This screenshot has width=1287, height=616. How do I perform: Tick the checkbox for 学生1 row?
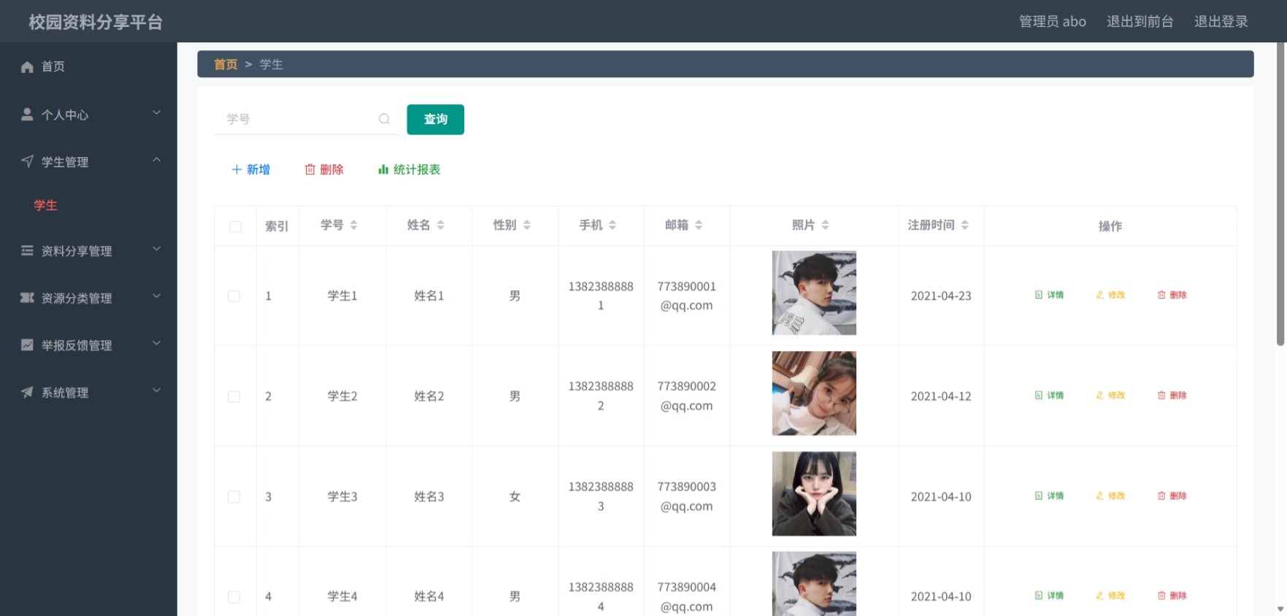(x=234, y=296)
